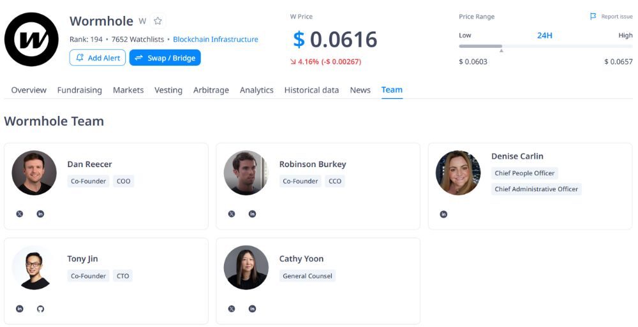Click the 7652 Watchlists text

click(x=138, y=40)
